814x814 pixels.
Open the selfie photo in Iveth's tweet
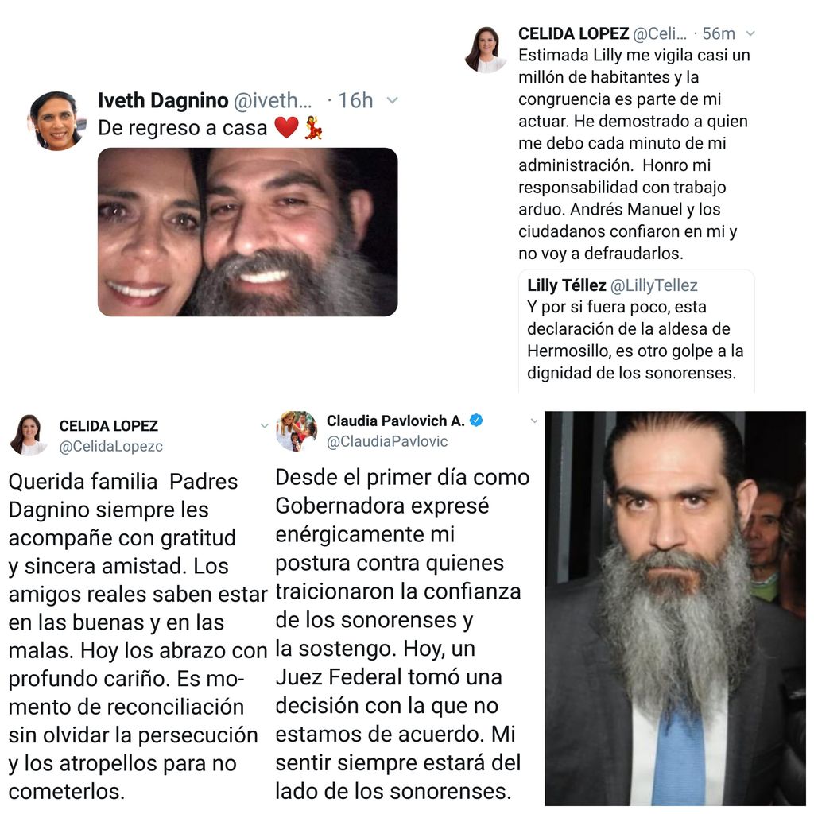pyautogui.click(x=248, y=232)
